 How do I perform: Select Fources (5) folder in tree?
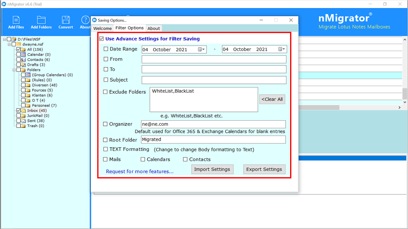(42, 90)
